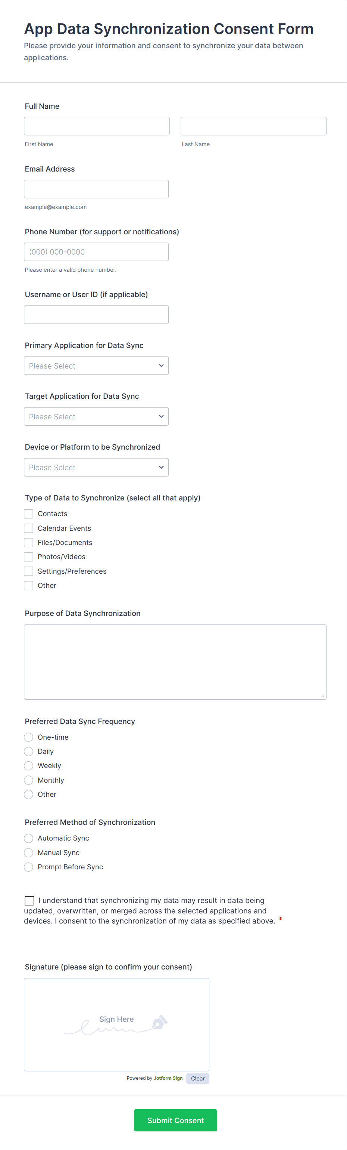Tick the Files/Documents checkbox
This screenshot has width=347, height=1150.
click(28, 542)
